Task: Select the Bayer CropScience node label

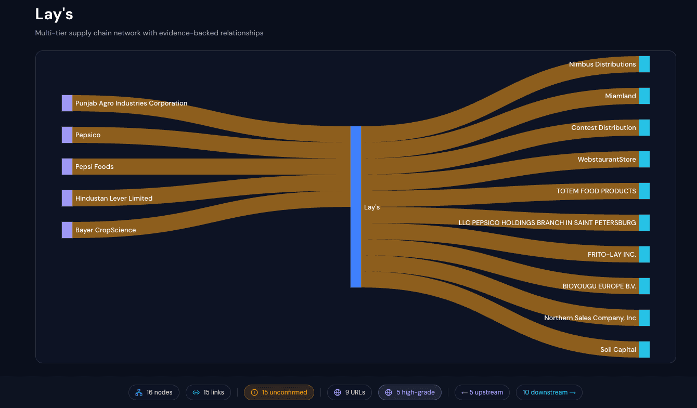Action: point(106,230)
